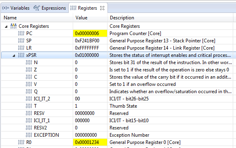Collapse the Core Registers tree node
This screenshot has width=236, height=148.
[x=6, y=27]
